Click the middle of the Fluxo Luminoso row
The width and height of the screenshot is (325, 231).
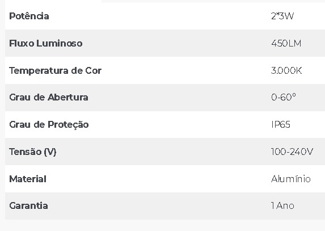pos(165,43)
